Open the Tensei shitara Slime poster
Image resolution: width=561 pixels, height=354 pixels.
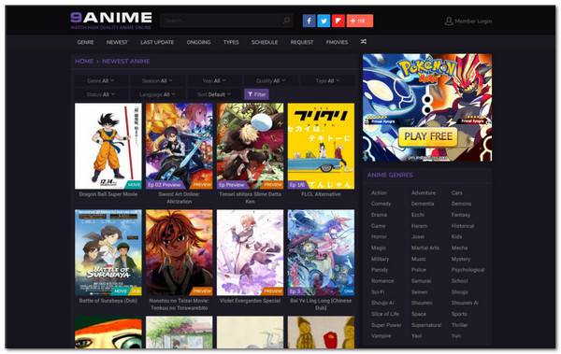click(250, 146)
